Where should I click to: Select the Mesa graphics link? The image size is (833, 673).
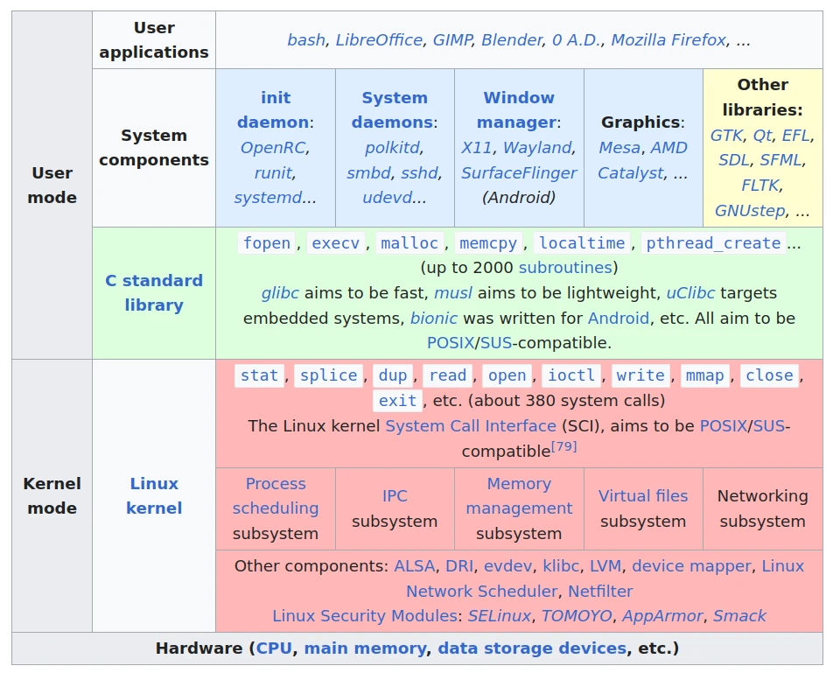619,148
